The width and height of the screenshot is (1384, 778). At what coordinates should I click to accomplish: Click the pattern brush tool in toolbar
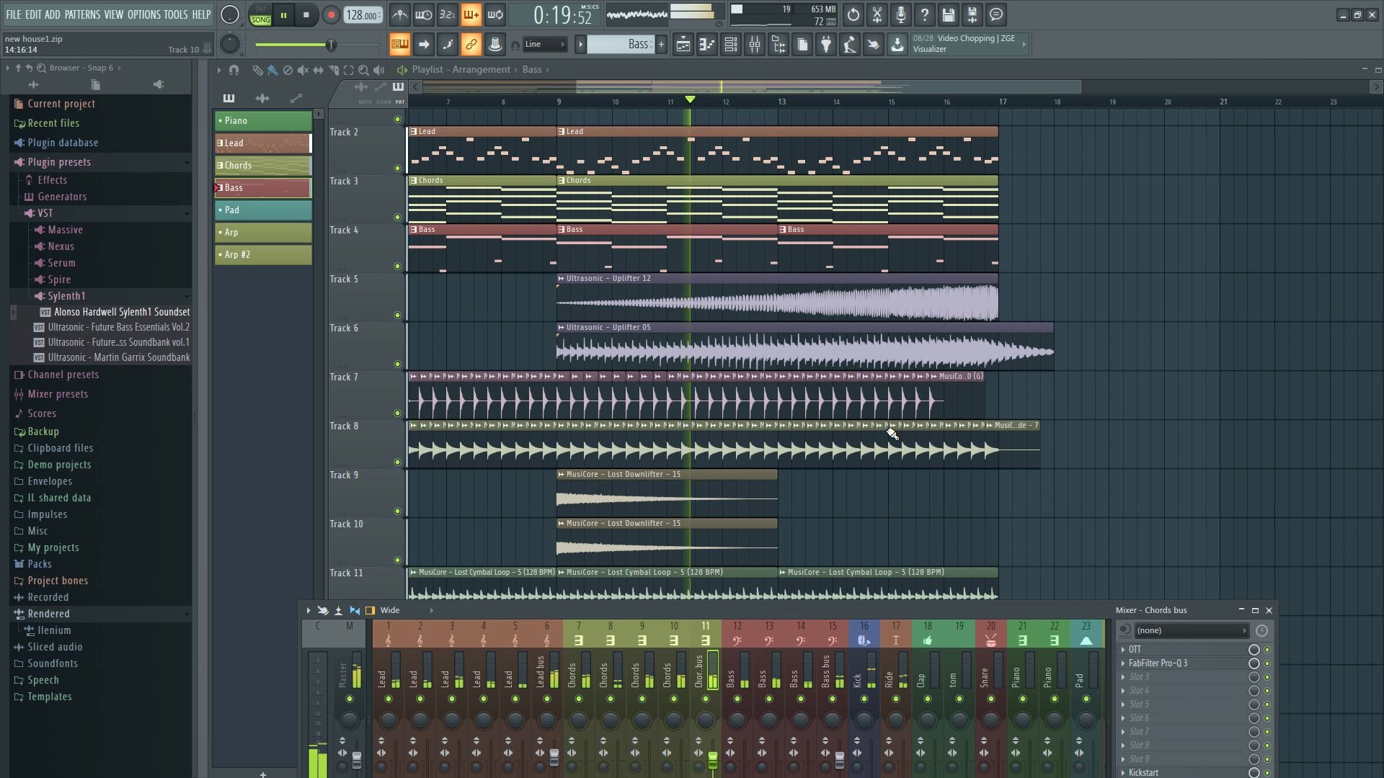click(x=272, y=69)
